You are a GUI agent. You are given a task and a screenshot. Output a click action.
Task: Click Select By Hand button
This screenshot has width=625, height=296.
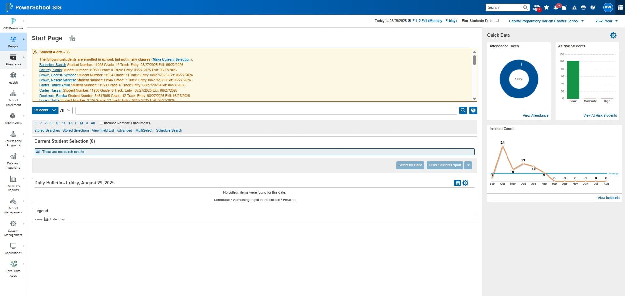(410, 165)
